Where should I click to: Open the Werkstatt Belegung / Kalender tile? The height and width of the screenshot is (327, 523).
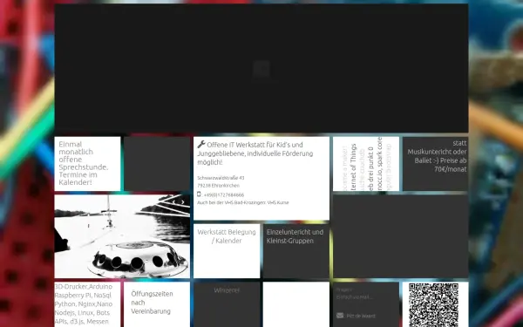(x=227, y=251)
